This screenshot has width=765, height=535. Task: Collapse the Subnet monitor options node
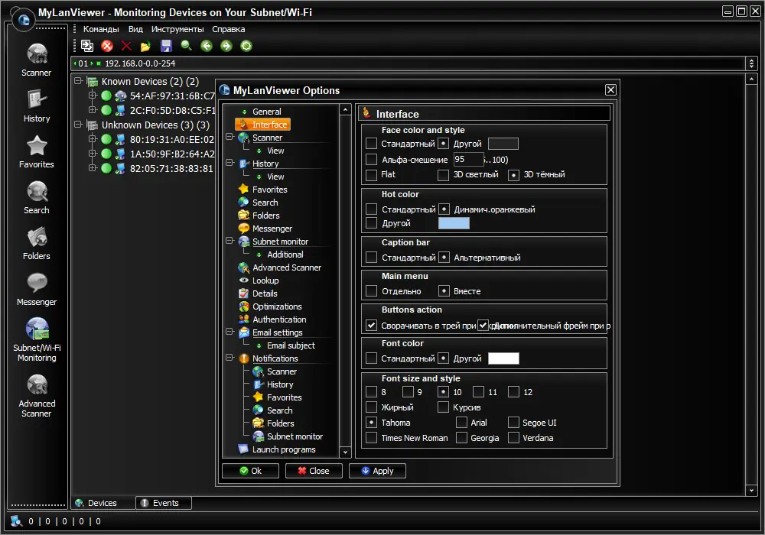[x=229, y=241]
